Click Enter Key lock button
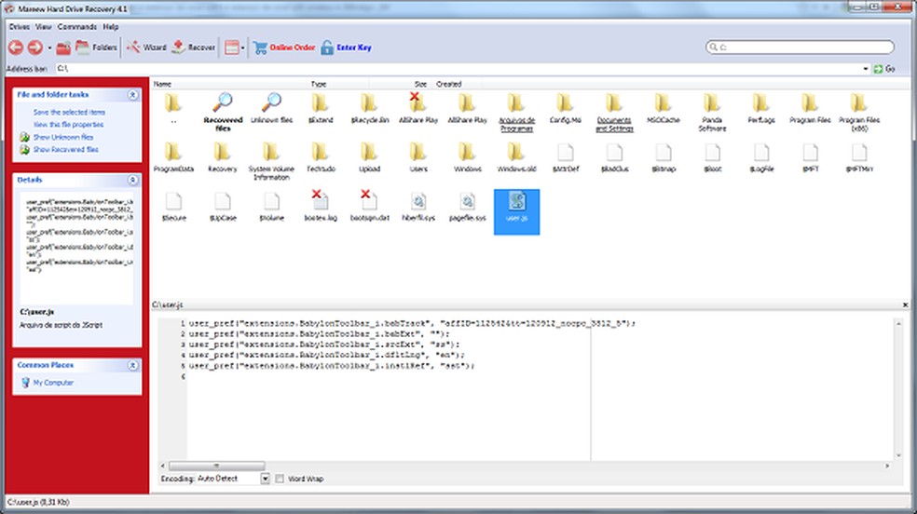This screenshot has width=917, height=514. pos(347,47)
